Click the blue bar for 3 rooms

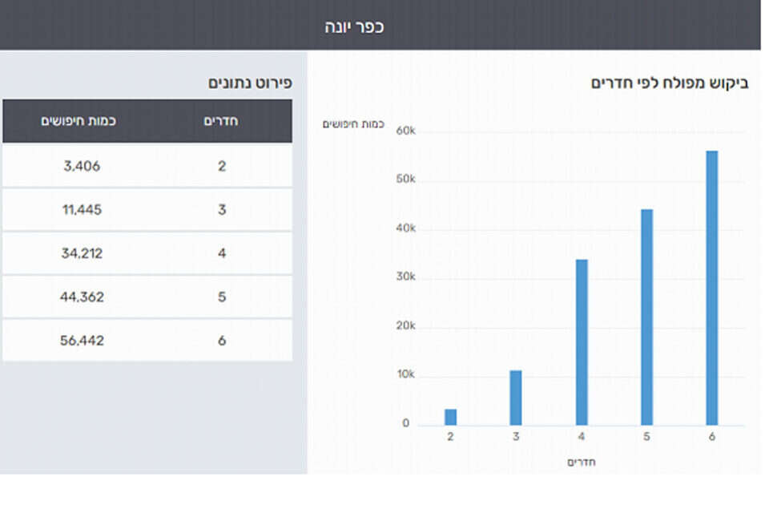pyautogui.click(x=516, y=398)
